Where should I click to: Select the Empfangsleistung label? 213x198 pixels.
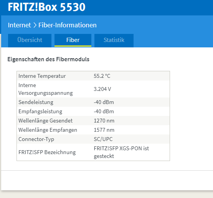coord(40,111)
